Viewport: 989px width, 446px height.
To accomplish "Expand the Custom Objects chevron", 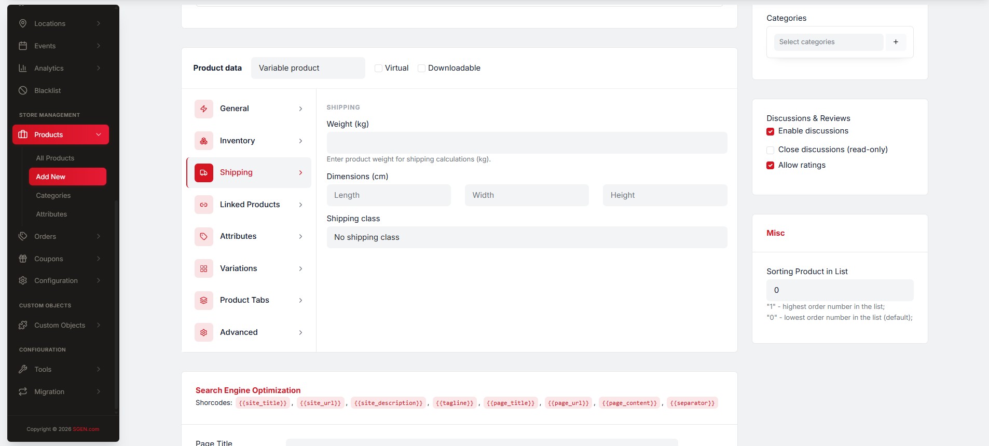I will pyautogui.click(x=99, y=325).
